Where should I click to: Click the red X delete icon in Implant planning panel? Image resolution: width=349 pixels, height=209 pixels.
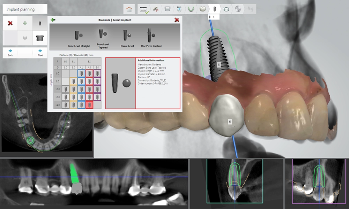click(x=10, y=23)
